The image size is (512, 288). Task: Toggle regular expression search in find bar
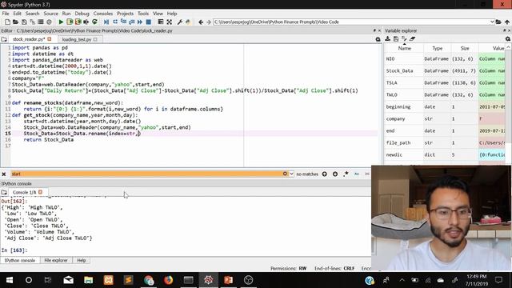(x=346, y=174)
